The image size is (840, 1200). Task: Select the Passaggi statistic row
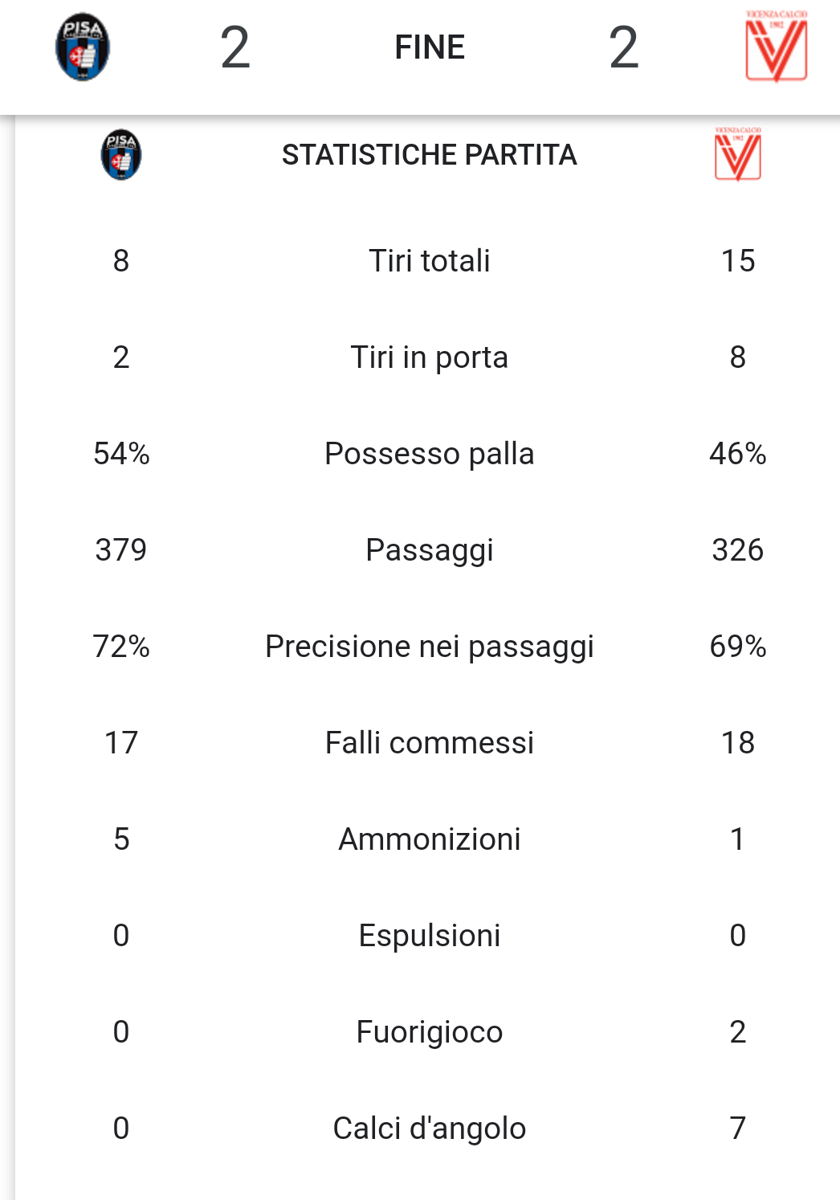[x=430, y=550]
